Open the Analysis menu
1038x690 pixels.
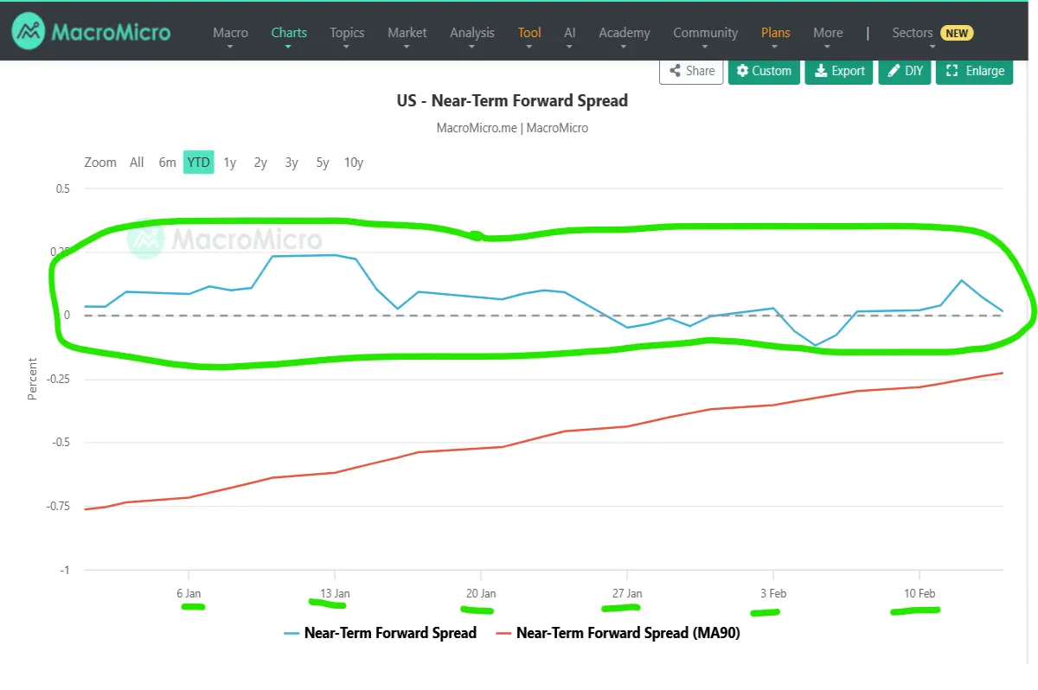click(472, 33)
